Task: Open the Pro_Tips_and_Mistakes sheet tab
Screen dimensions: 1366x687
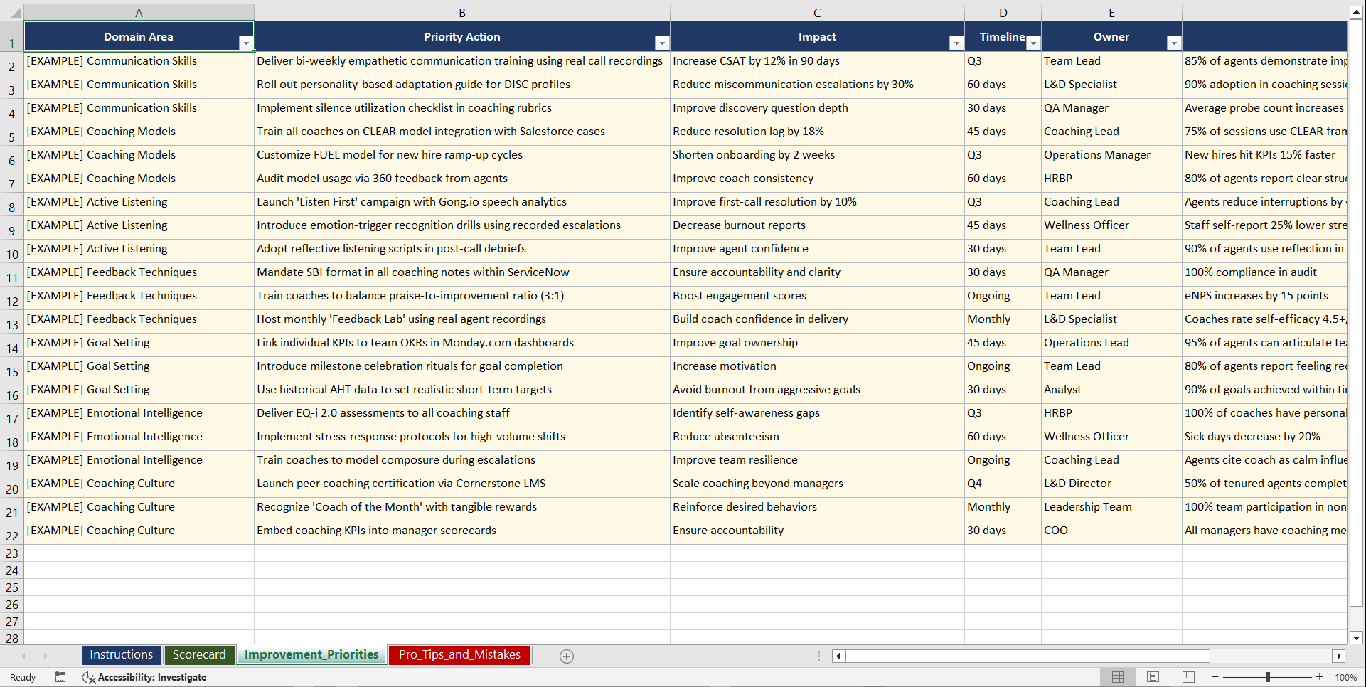Action: pos(459,655)
